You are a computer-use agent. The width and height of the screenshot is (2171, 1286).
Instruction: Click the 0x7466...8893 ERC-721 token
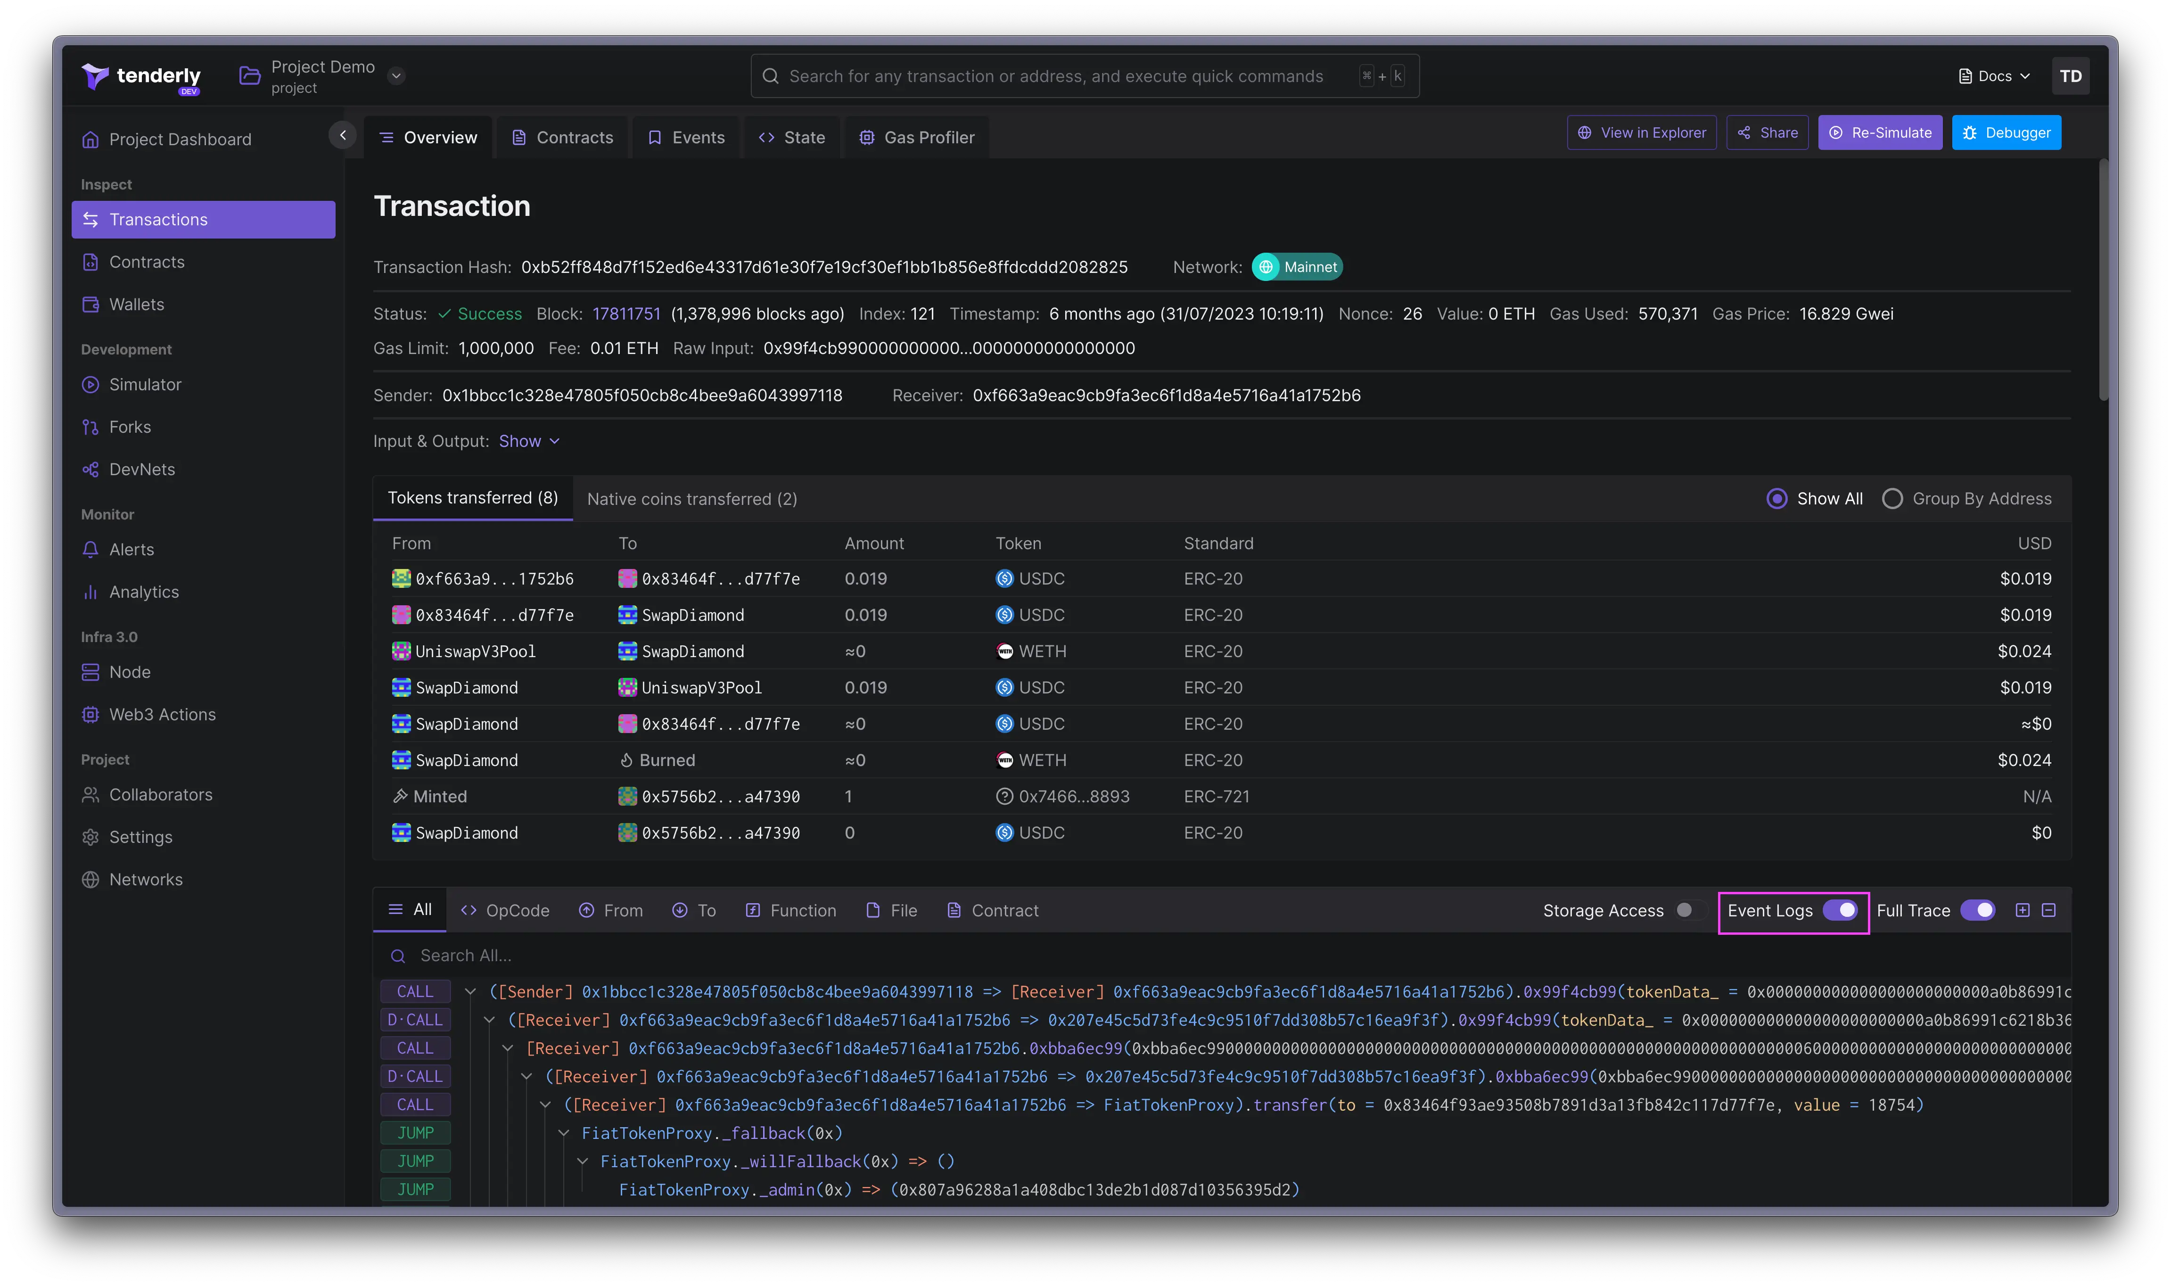pyautogui.click(x=1063, y=796)
